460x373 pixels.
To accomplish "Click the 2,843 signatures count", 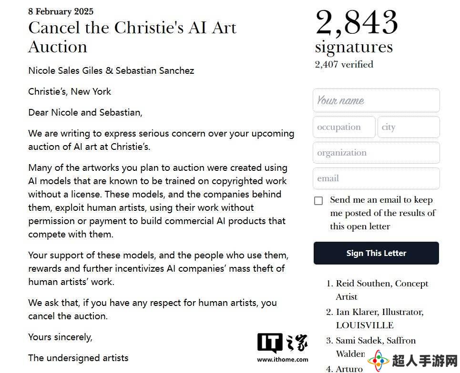I will point(357,31).
